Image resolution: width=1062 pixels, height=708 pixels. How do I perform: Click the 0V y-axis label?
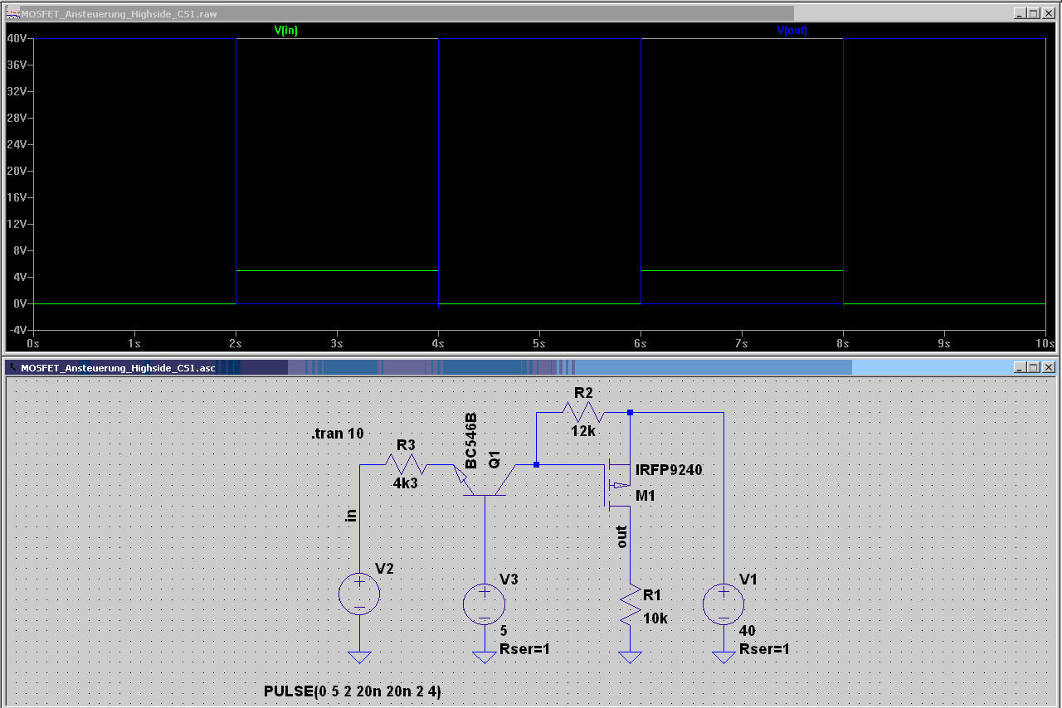click(x=21, y=303)
